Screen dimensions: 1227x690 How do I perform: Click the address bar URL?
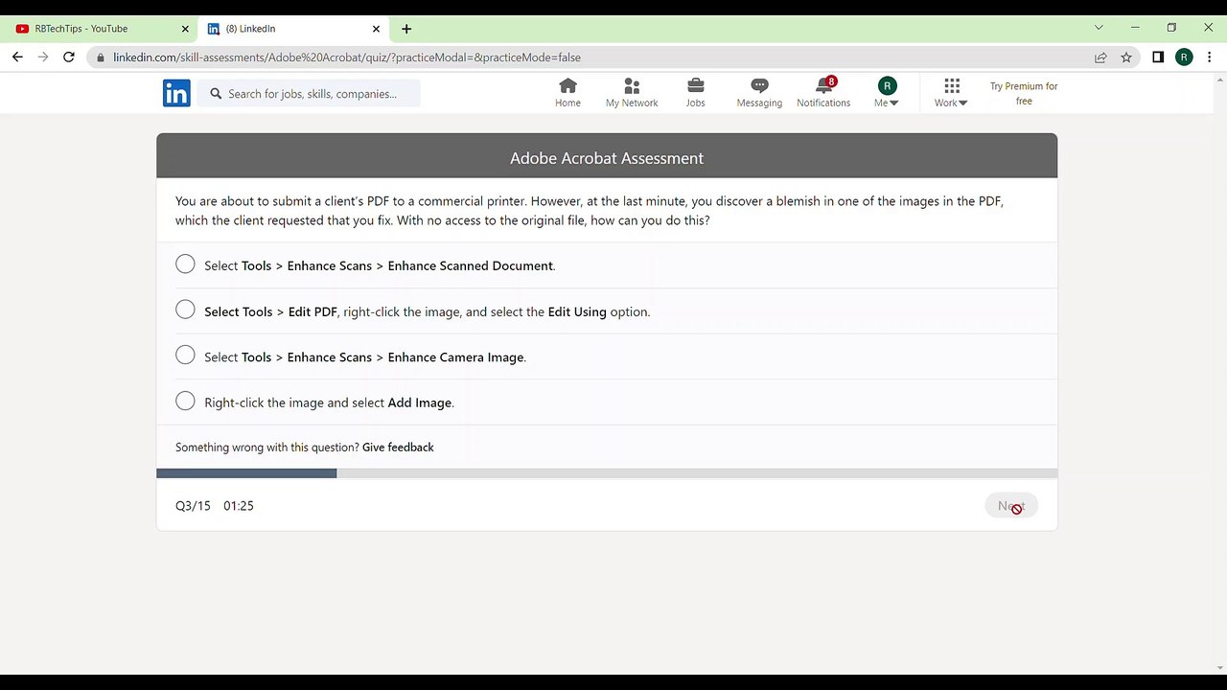pyautogui.click(x=347, y=57)
